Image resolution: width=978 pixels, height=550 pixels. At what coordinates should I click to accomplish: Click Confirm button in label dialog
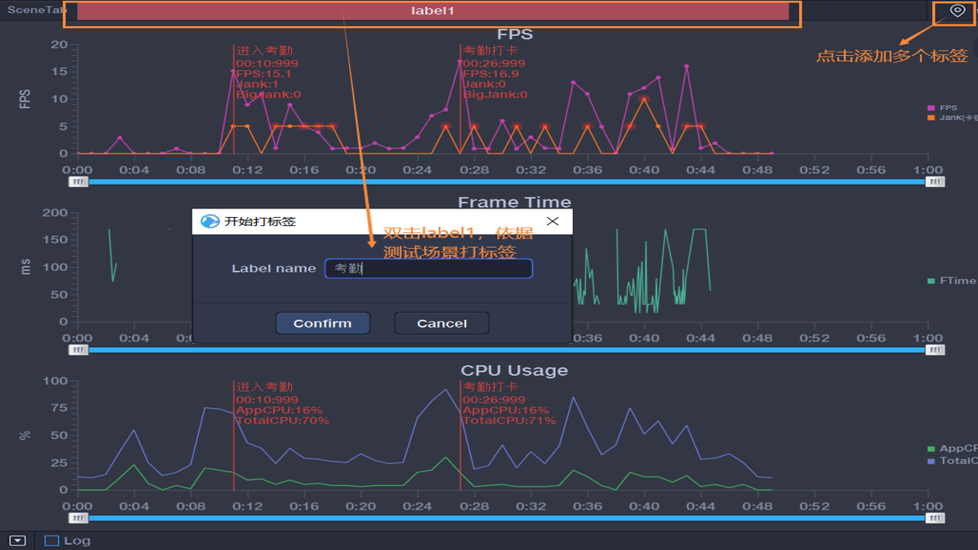click(x=322, y=323)
